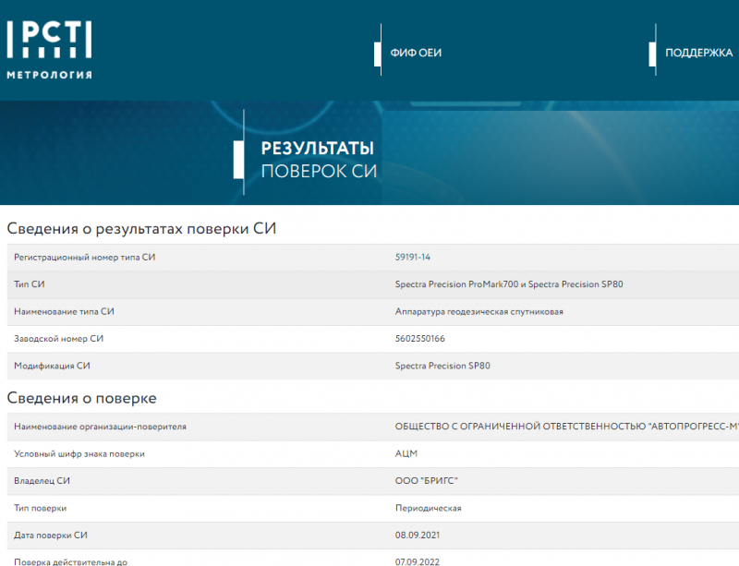Screen dimensions: 739x566
Task: Select serial number 5602550166
Action: [x=420, y=338]
